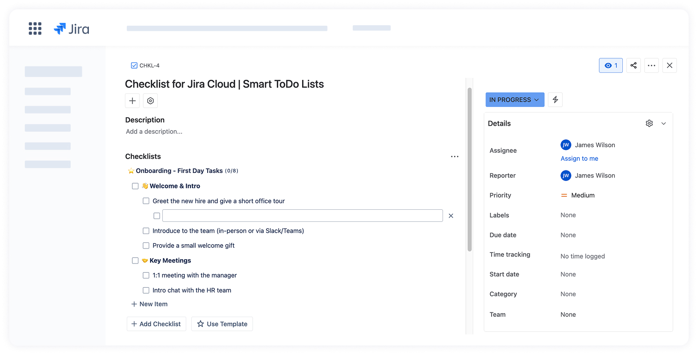
Task: Click the James Wilson assignee name
Action: 595,145
